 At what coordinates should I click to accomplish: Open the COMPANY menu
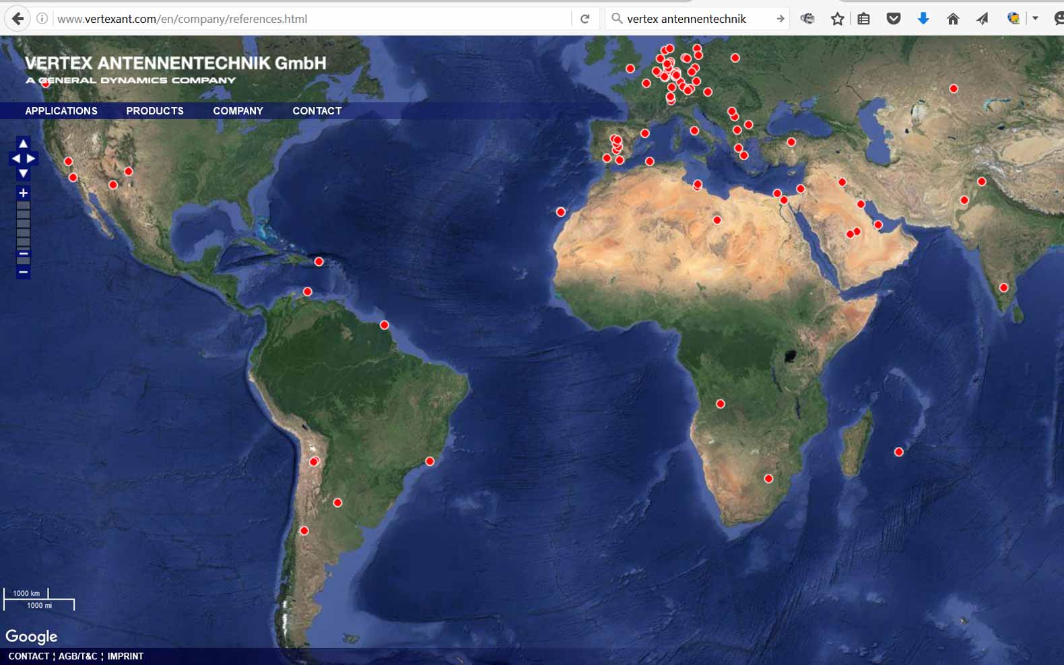pyautogui.click(x=238, y=111)
